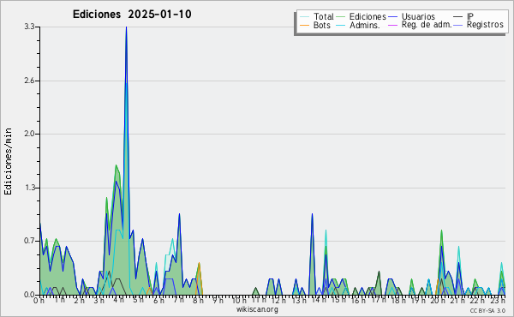The width and height of the screenshot is (514, 317).
Task: Click the 'CC BY-SA 3.0' license text
Action: click(487, 310)
